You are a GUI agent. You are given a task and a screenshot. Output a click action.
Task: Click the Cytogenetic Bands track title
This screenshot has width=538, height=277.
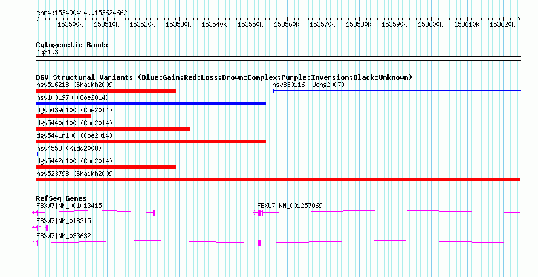coord(72,45)
